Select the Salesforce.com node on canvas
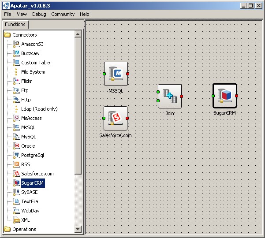Image resolution: width=265 pixels, height=238 pixels. point(116,118)
